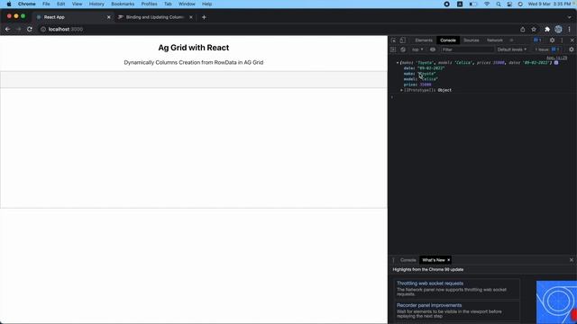Open Throttling web socket requests link
Image resolution: width=577 pixels, height=324 pixels.
430,283
